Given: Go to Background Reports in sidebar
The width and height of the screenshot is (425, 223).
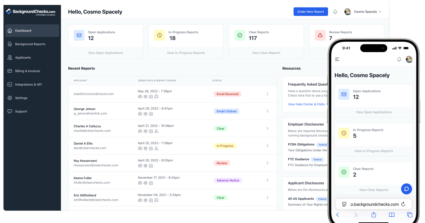Looking at the screenshot, I should click(x=30, y=44).
